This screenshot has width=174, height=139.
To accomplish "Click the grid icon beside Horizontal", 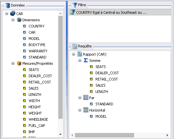I will [x=86, y=110].
